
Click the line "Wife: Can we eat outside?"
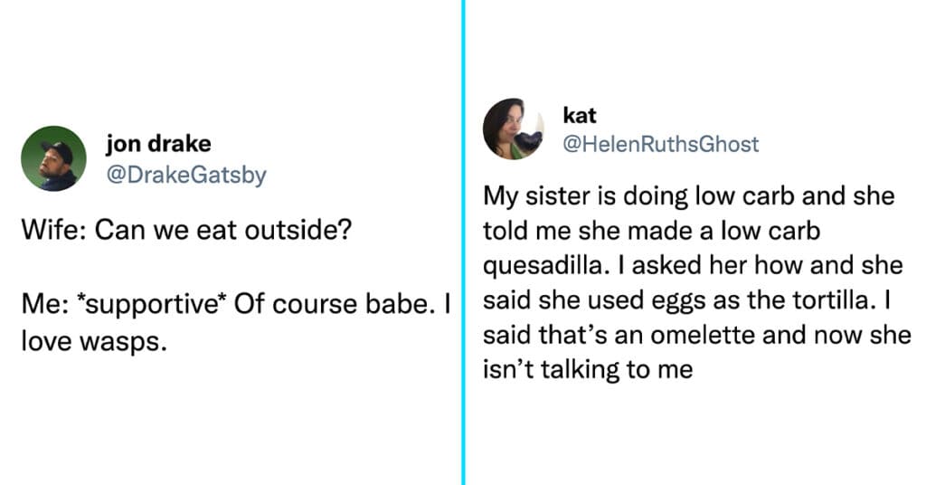[186, 229]
